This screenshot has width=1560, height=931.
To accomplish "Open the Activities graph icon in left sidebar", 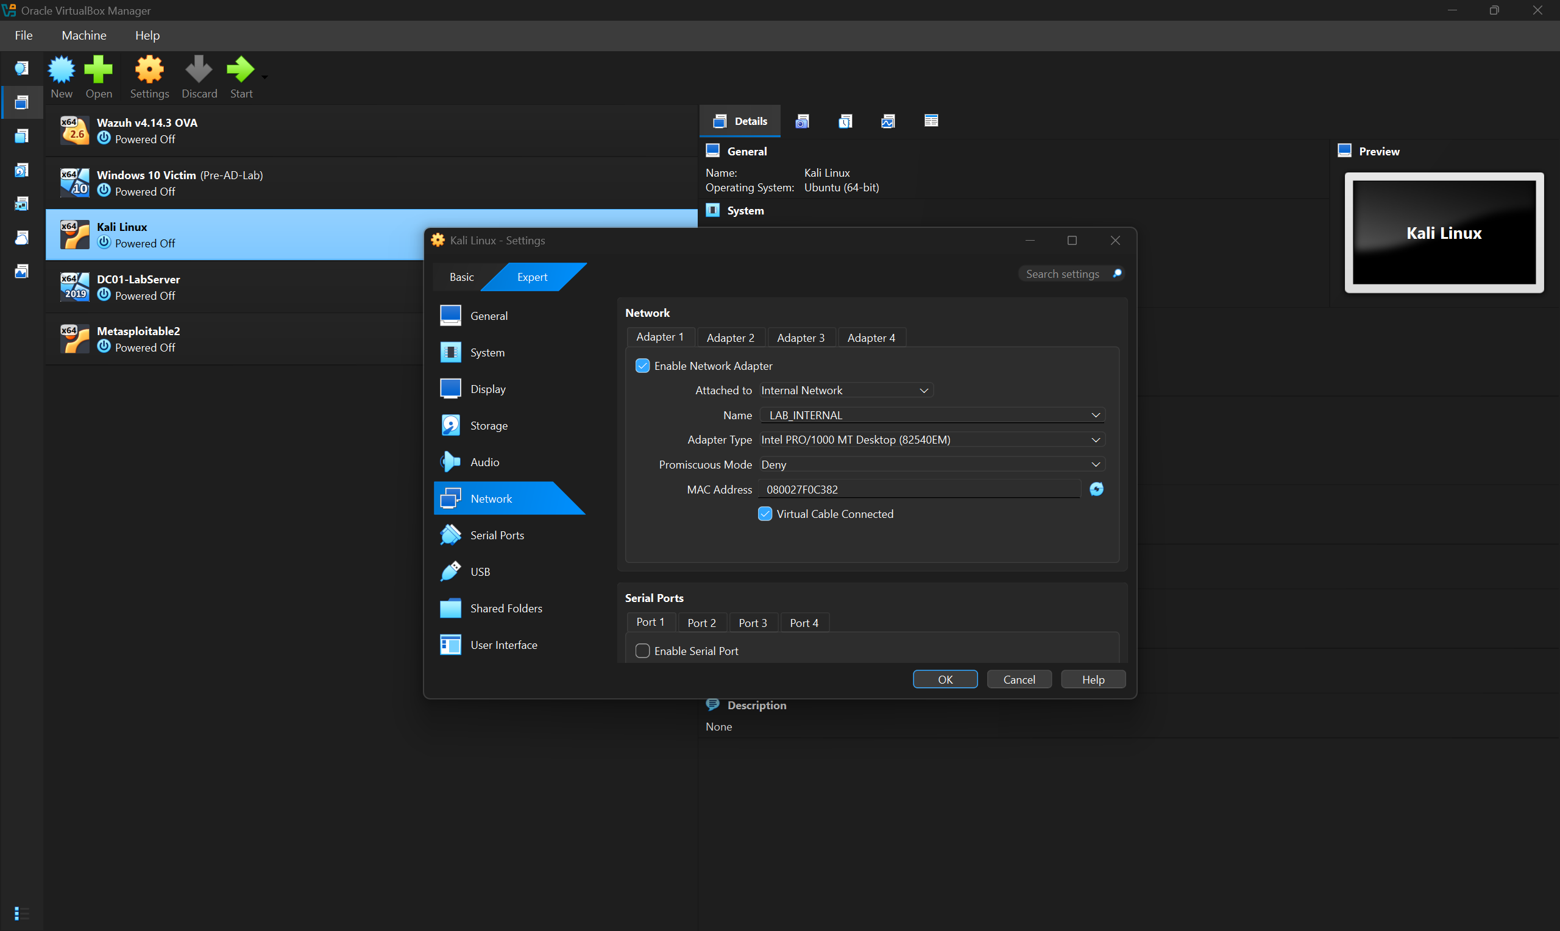I will coord(21,272).
